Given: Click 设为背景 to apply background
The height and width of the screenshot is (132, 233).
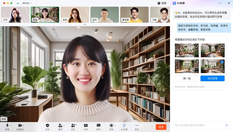Looking at the screenshot, I should pyautogui.click(x=212, y=78).
